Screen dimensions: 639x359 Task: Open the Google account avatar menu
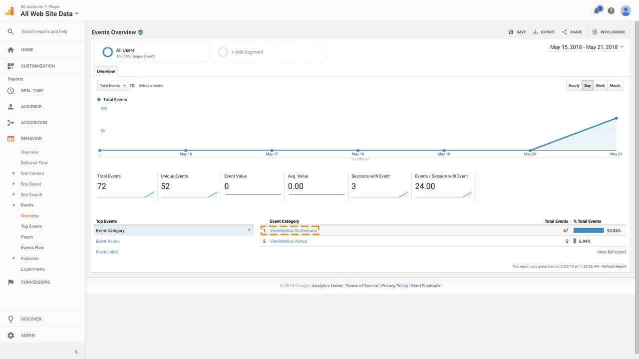pyautogui.click(x=625, y=10)
